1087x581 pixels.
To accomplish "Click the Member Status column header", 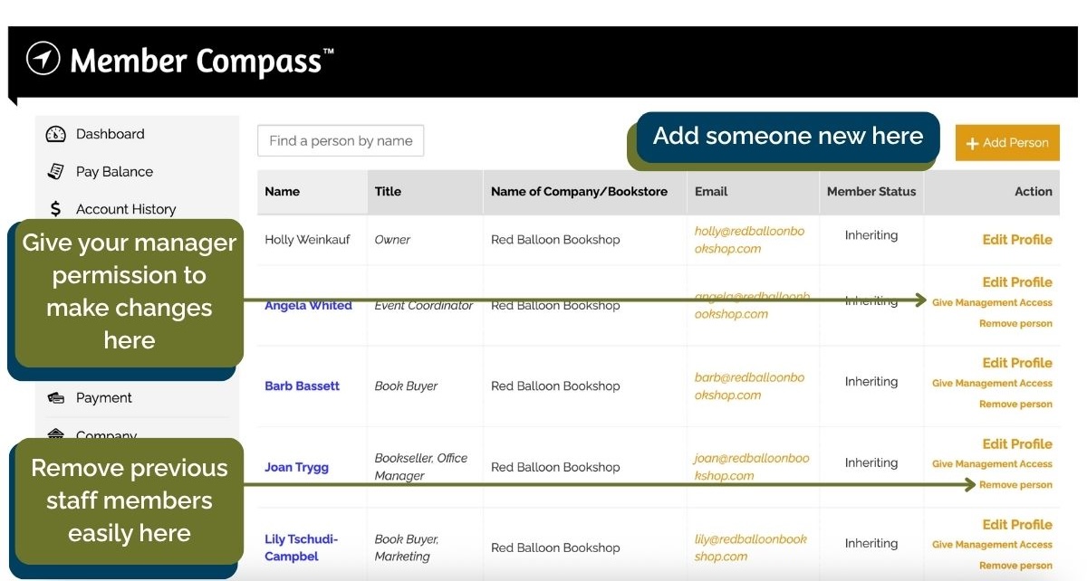I will (871, 192).
